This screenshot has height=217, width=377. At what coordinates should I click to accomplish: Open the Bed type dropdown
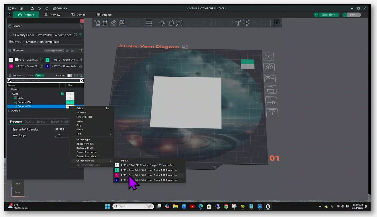[x=52, y=42]
